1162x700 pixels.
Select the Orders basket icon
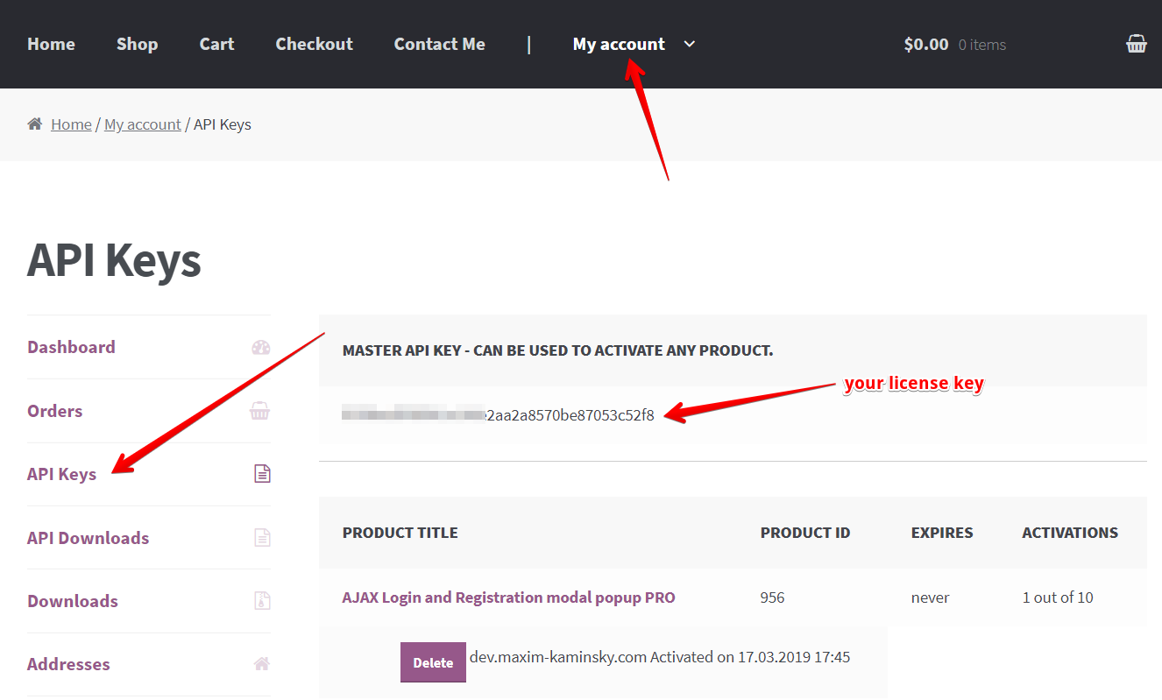pos(260,410)
